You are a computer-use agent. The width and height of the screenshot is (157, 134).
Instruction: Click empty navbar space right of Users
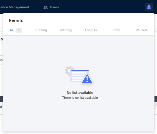click(x=101, y=7)
